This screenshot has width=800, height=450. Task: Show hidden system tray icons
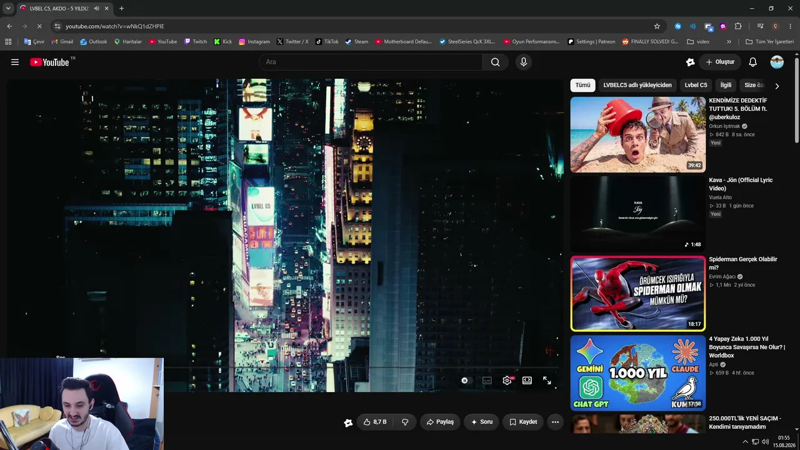[x=745, y=442]
